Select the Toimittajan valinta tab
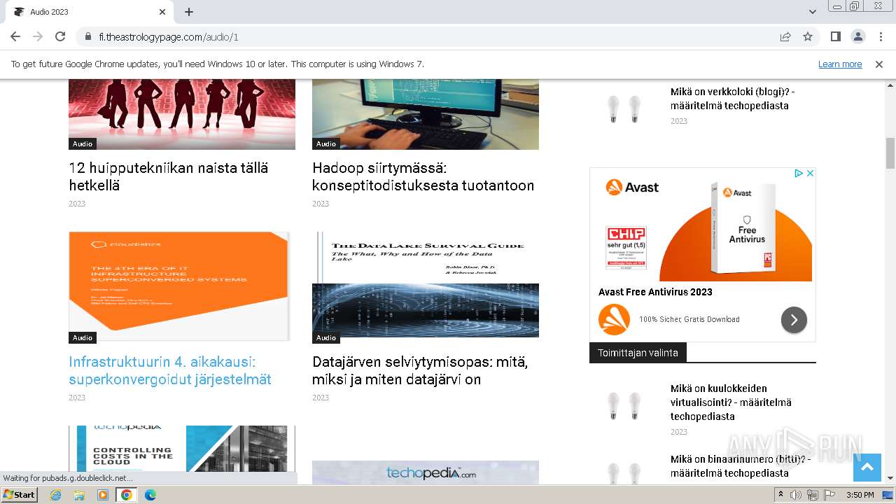896x504 pixels. [638, 353]
